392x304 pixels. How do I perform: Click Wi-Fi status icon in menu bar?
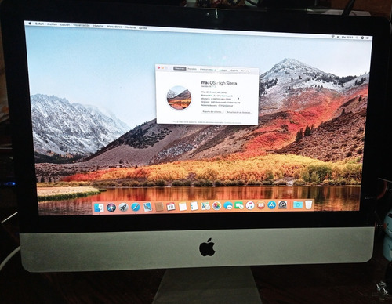coord(333,37)
